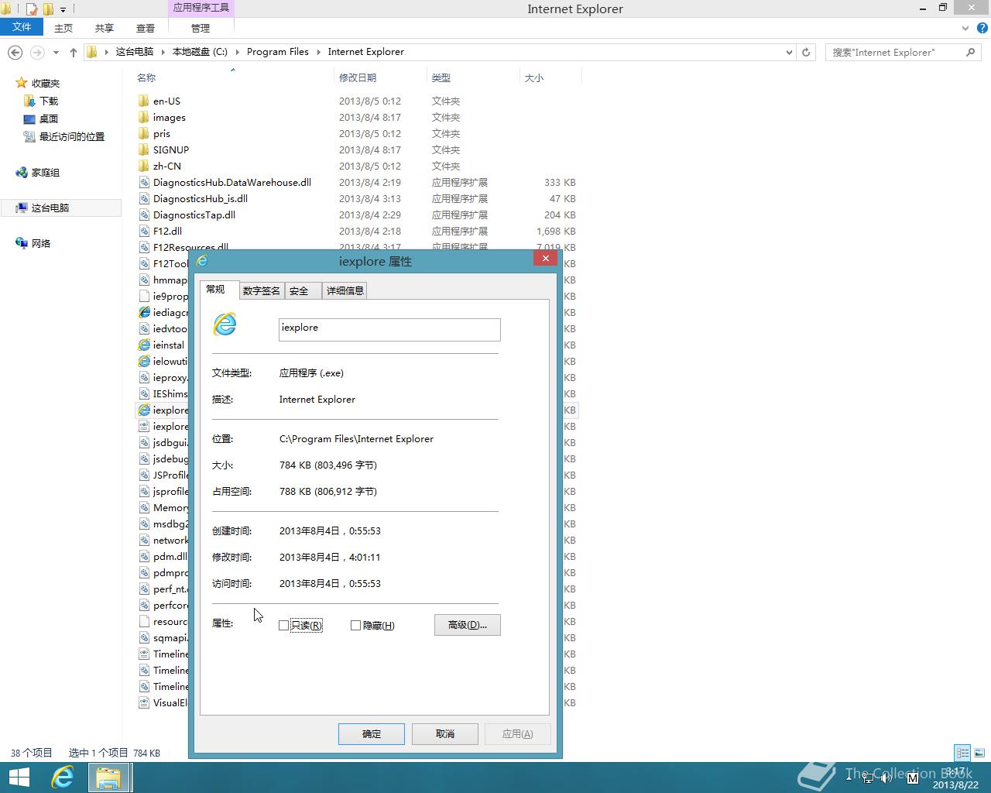Refresh the Internet Explorer folder view

tap(806, 52)
